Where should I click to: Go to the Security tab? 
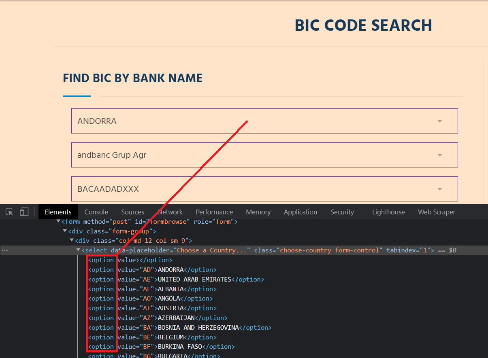tap(342, 212)
